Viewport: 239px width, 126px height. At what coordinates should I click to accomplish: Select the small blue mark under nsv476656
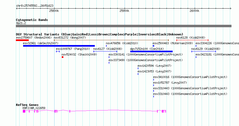tap(106, 46)
